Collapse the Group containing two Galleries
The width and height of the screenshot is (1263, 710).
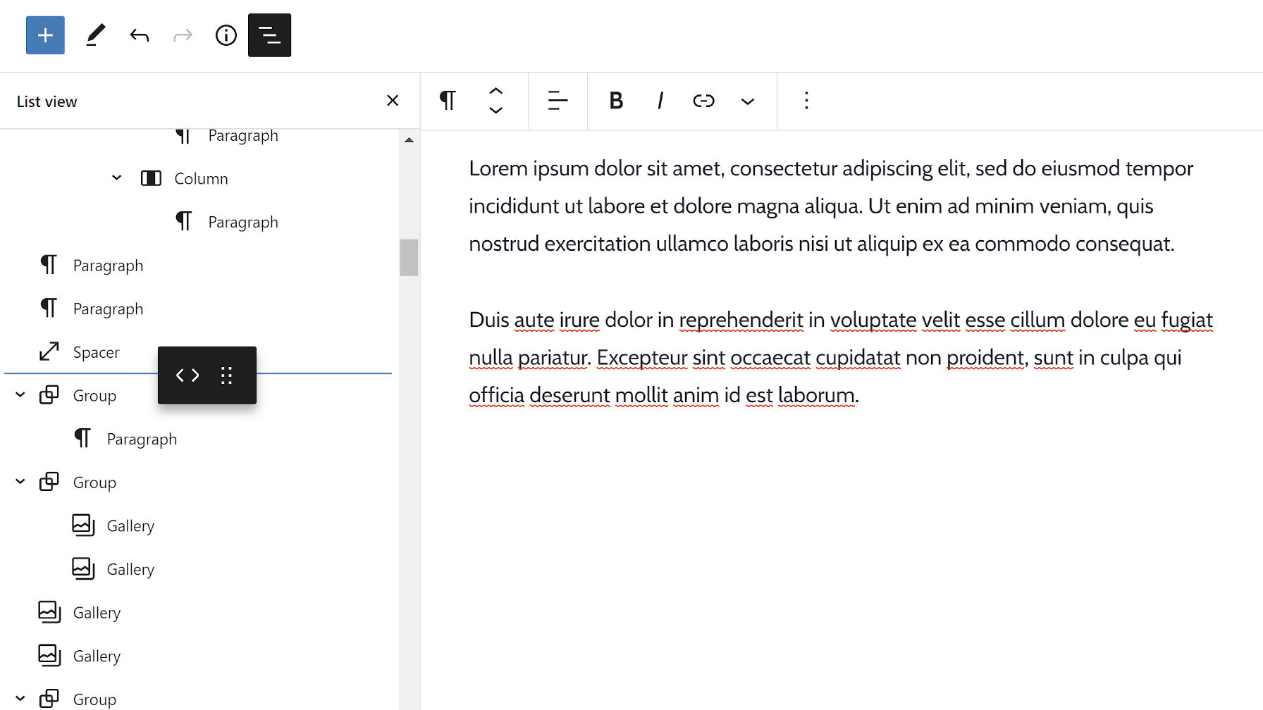pyautogui.click(x=20, y=482)
